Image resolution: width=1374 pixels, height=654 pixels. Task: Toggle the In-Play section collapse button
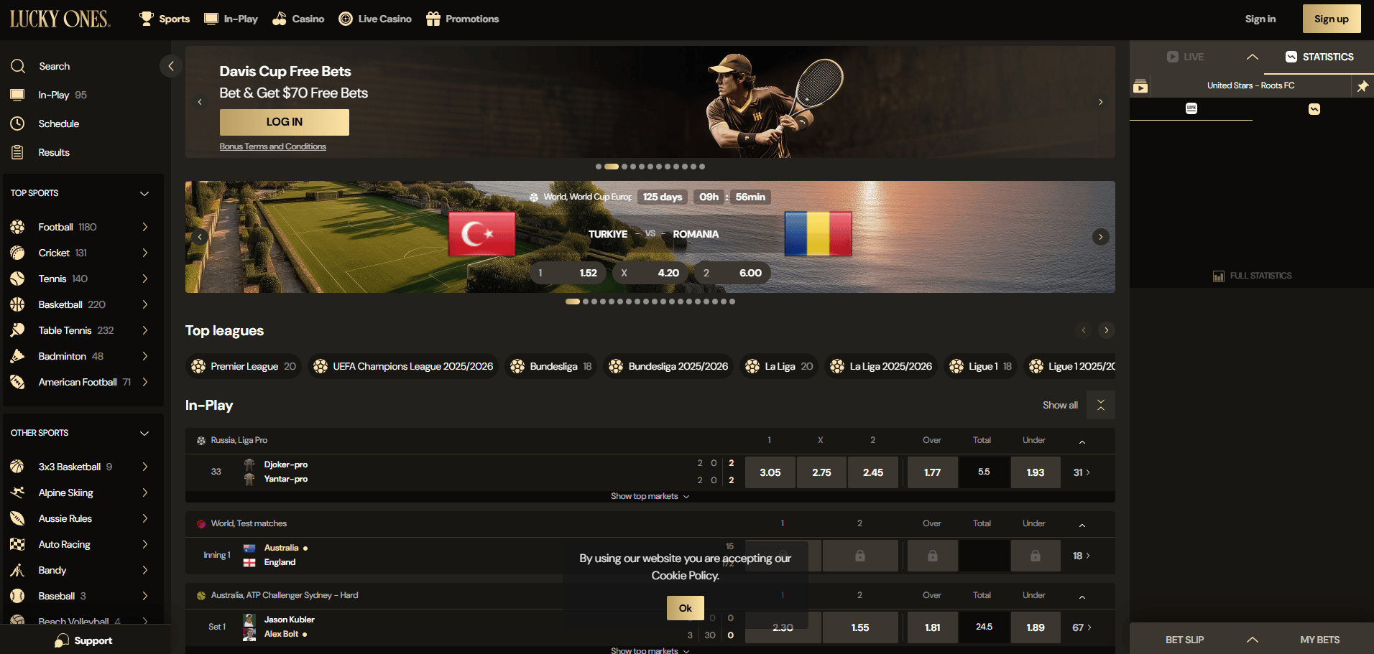coord(1100,406)
